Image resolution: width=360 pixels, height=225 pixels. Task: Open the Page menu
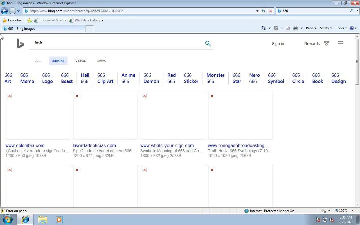tap(311, 28)
